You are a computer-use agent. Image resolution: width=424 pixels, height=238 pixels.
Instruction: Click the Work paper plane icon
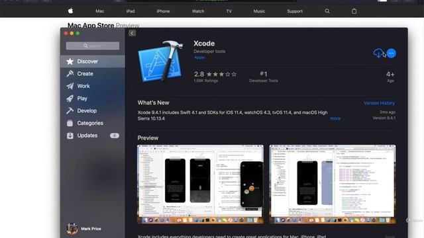tap(70, 86)
